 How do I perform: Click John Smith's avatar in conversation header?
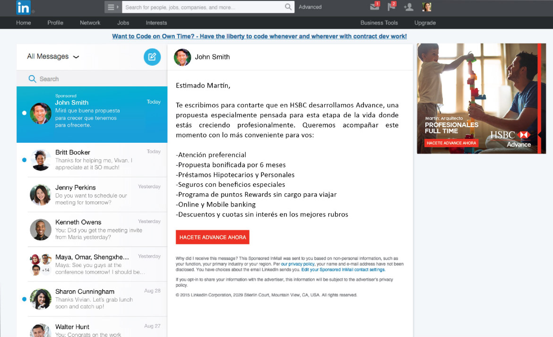[182, 57]
